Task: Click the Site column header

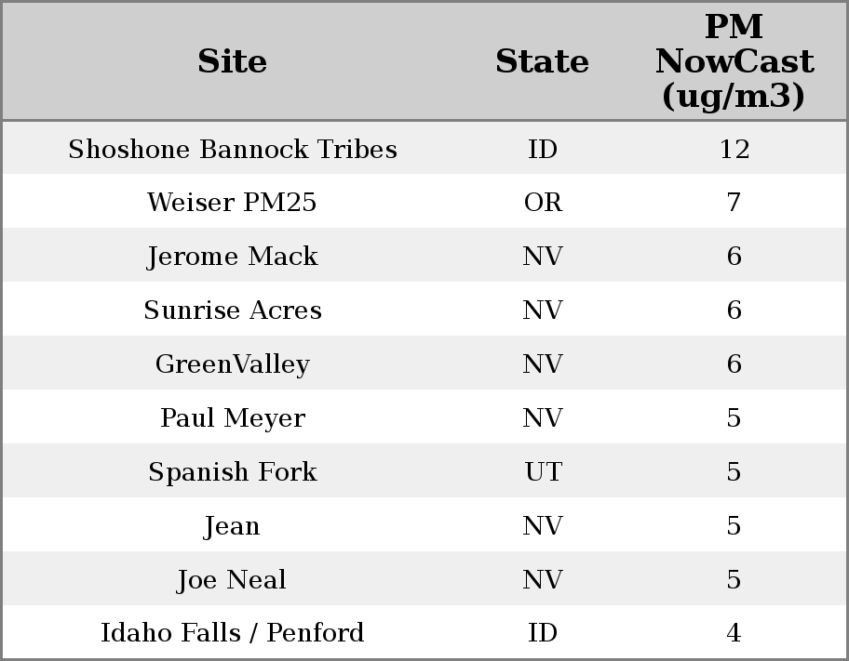Action: 232,61
